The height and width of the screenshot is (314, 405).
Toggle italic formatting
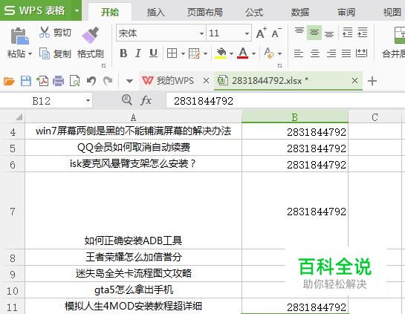[138, 53]
